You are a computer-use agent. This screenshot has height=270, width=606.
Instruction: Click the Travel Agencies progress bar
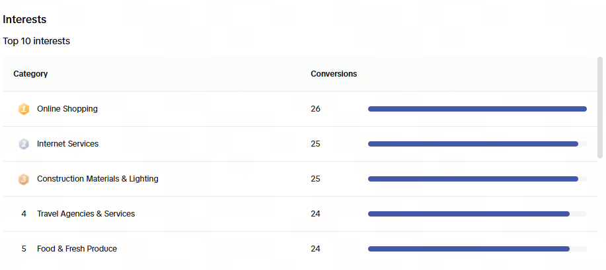477,214
